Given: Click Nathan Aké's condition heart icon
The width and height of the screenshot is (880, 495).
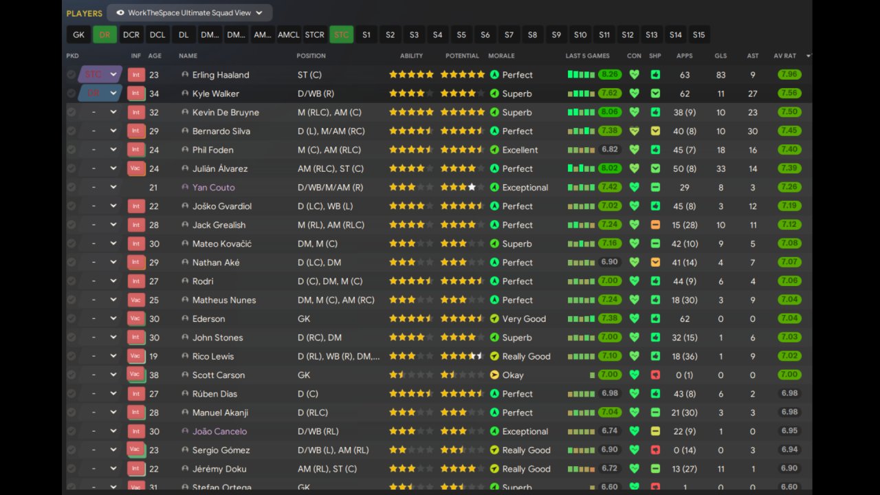Looking at the screenshot, I should point(634,263).
